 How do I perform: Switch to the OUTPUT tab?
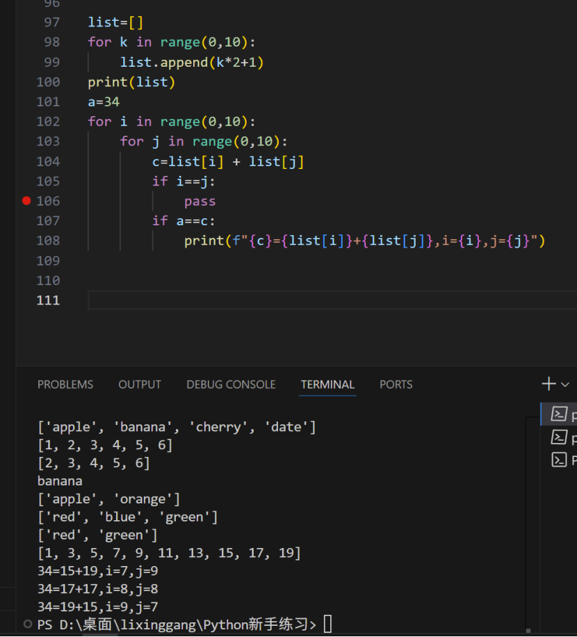click(140, 385)
